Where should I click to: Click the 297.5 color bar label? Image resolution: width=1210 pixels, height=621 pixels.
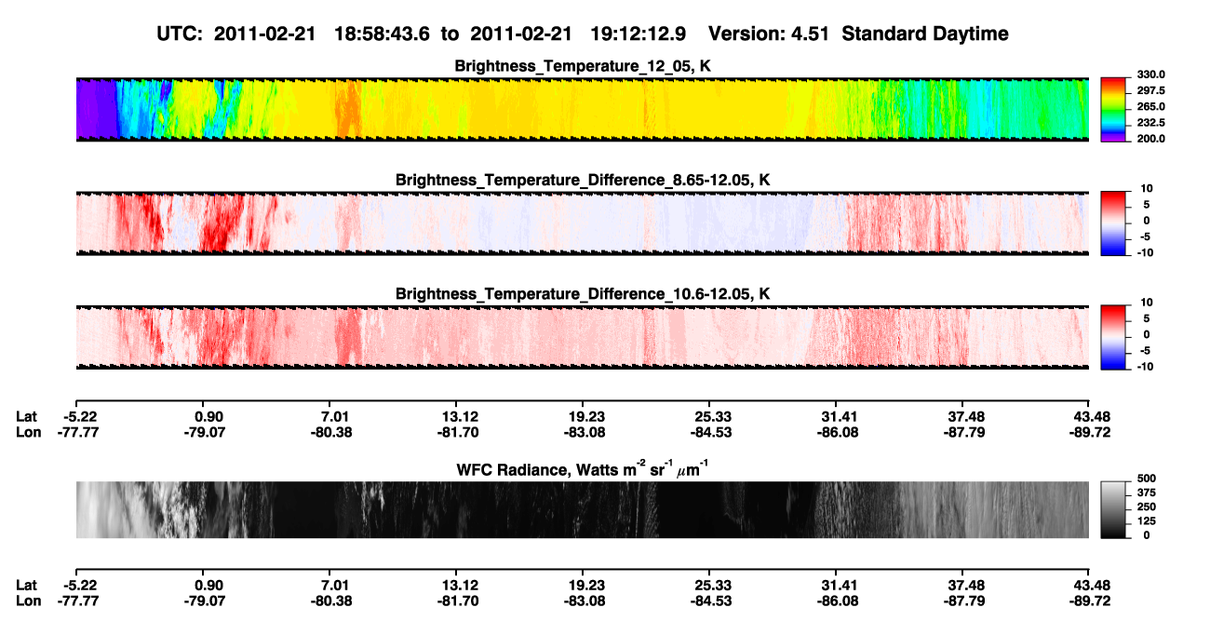1152,91
